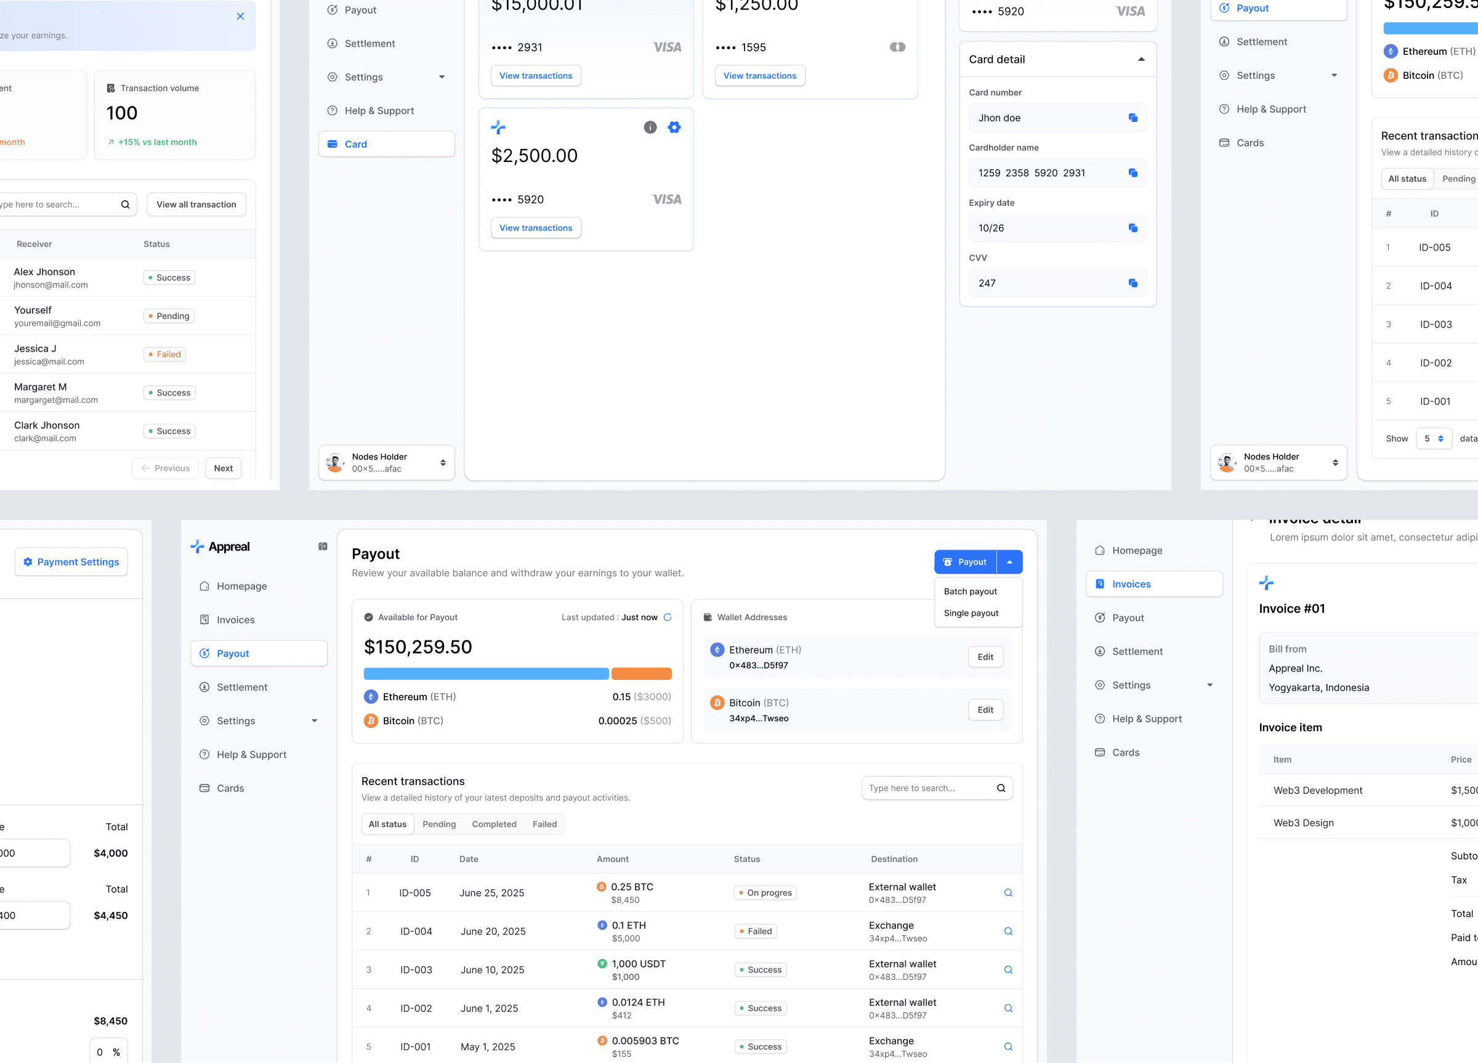
Task: Close the blue earnings banner
Action: coord(240,16)
